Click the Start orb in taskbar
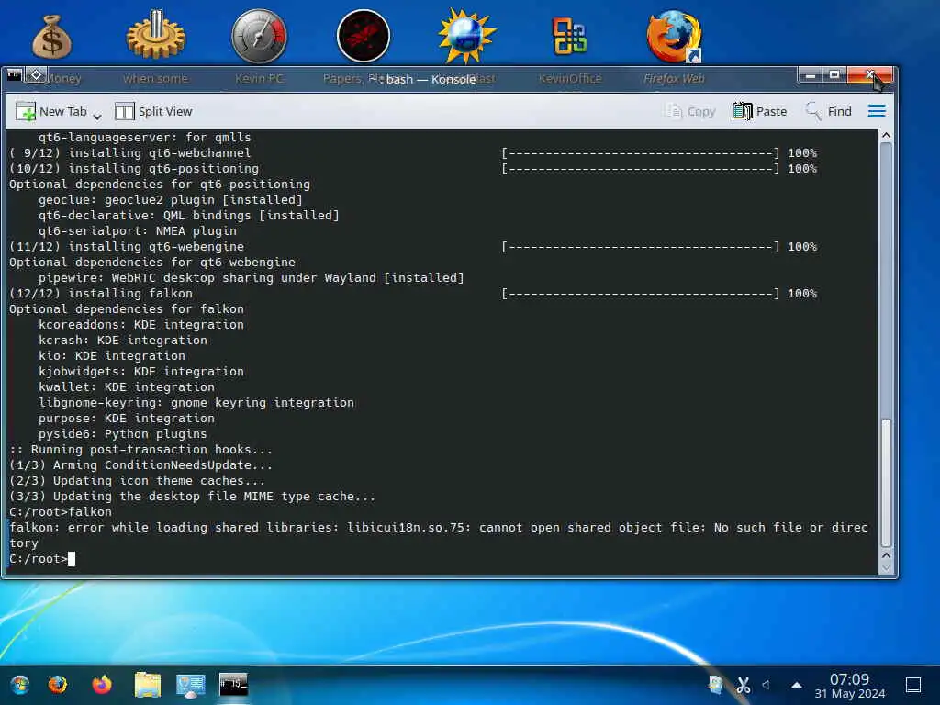The image size is (940, 705). pos(20,685)
